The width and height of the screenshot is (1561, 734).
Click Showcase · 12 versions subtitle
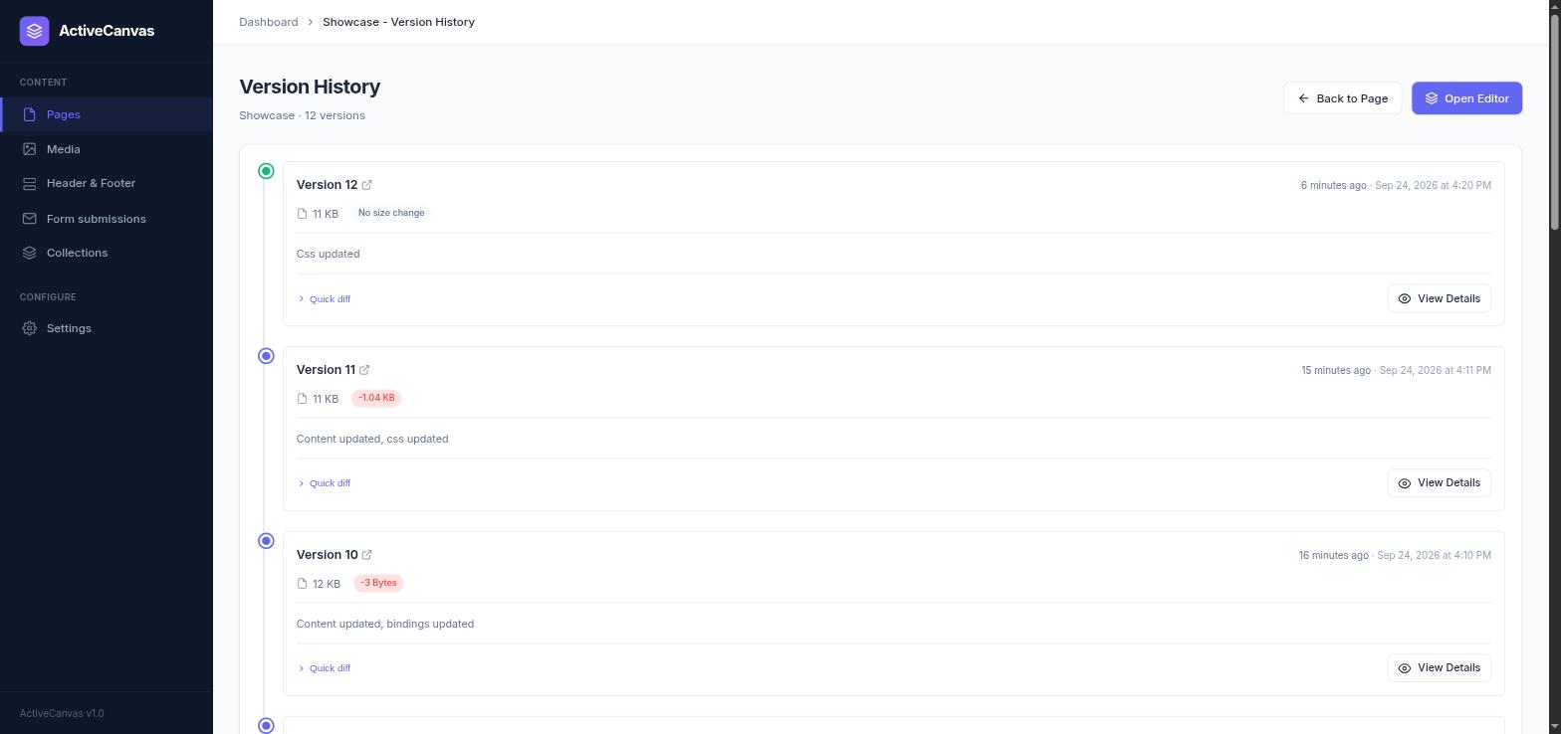pyautogui.click(x=302, y=115)
